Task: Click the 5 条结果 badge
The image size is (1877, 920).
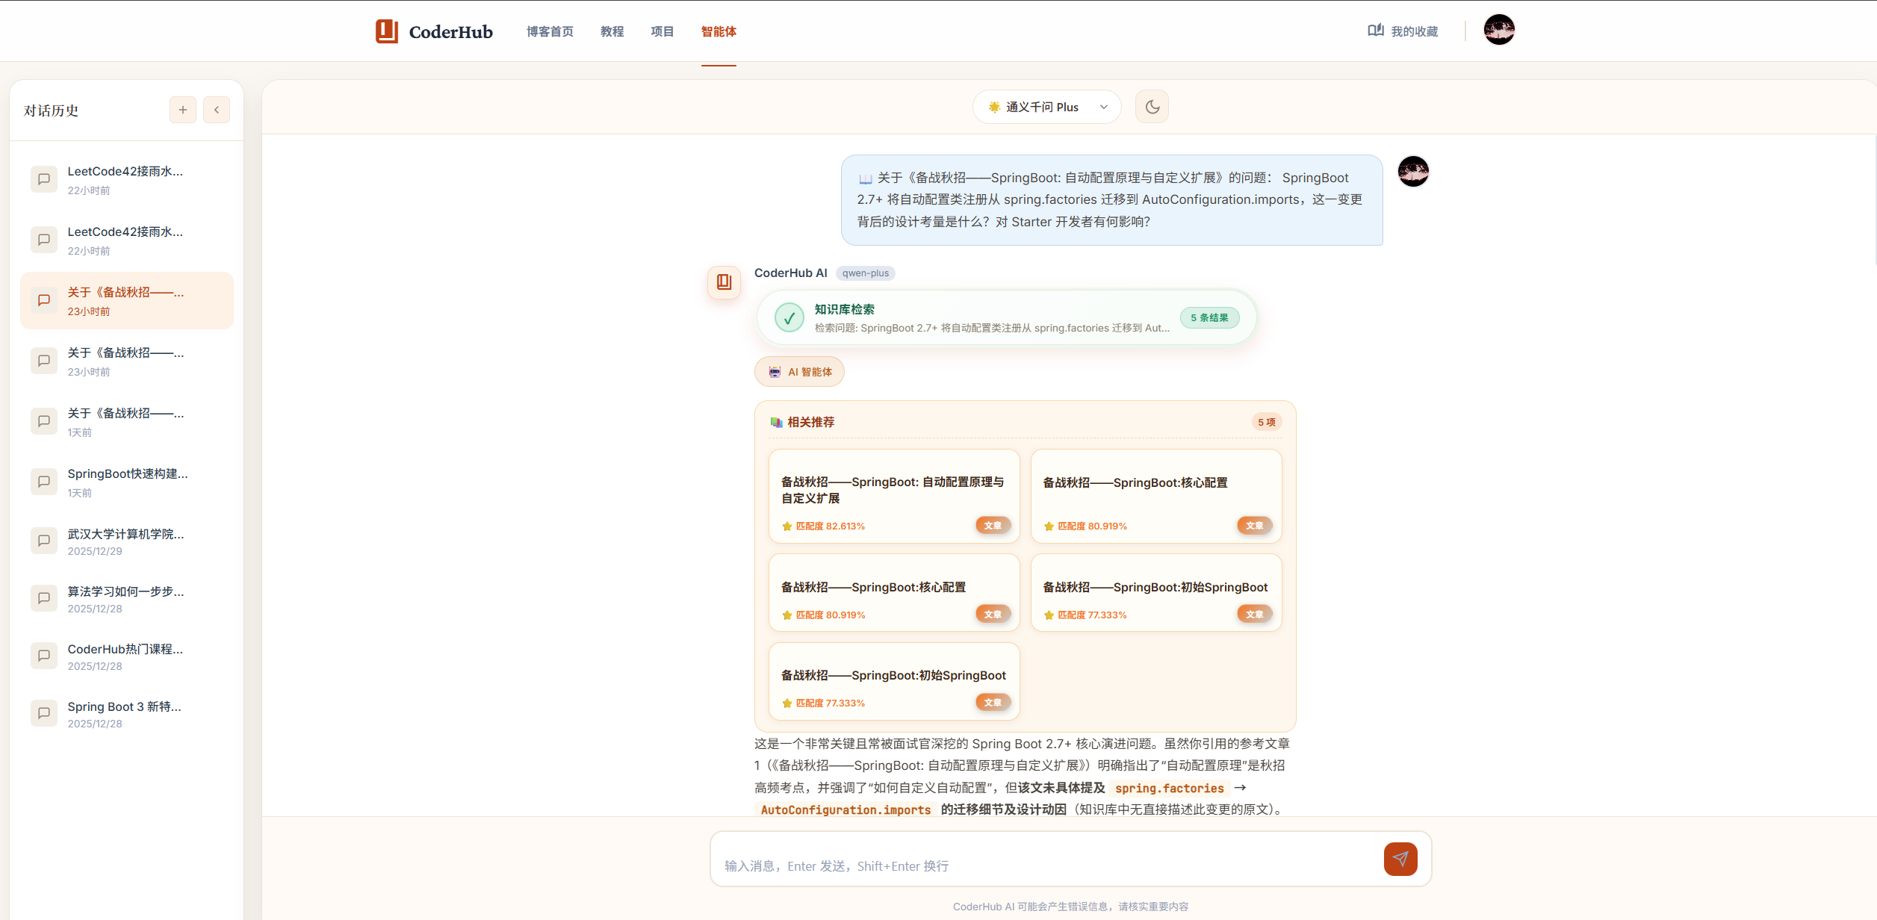Action: tap(1209, 318)
